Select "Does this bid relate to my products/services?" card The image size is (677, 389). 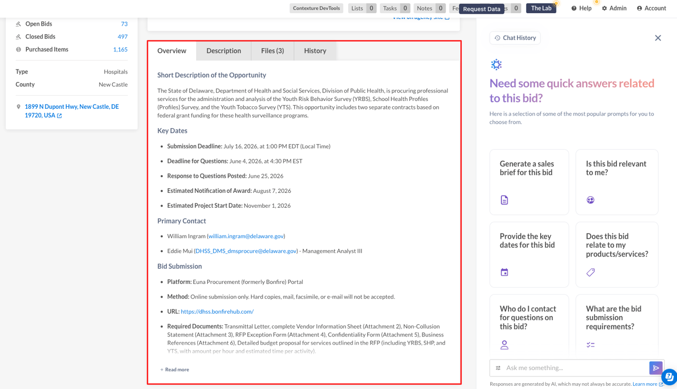click(x=617, y=254)
